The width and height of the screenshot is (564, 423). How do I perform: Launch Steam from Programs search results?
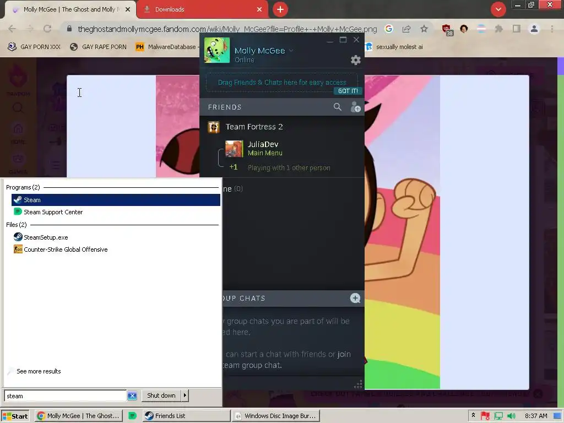point(116,200)
